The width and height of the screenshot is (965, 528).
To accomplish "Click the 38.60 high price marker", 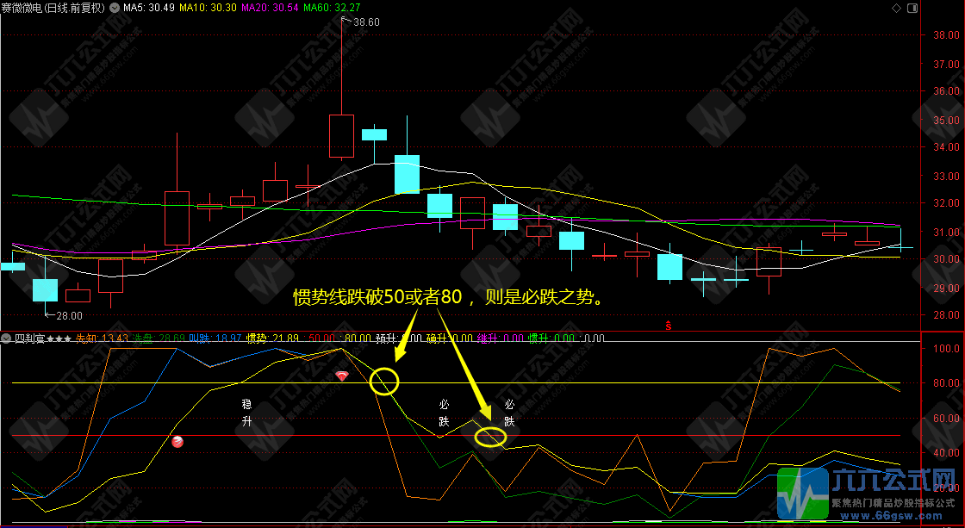I will (365, 22).
